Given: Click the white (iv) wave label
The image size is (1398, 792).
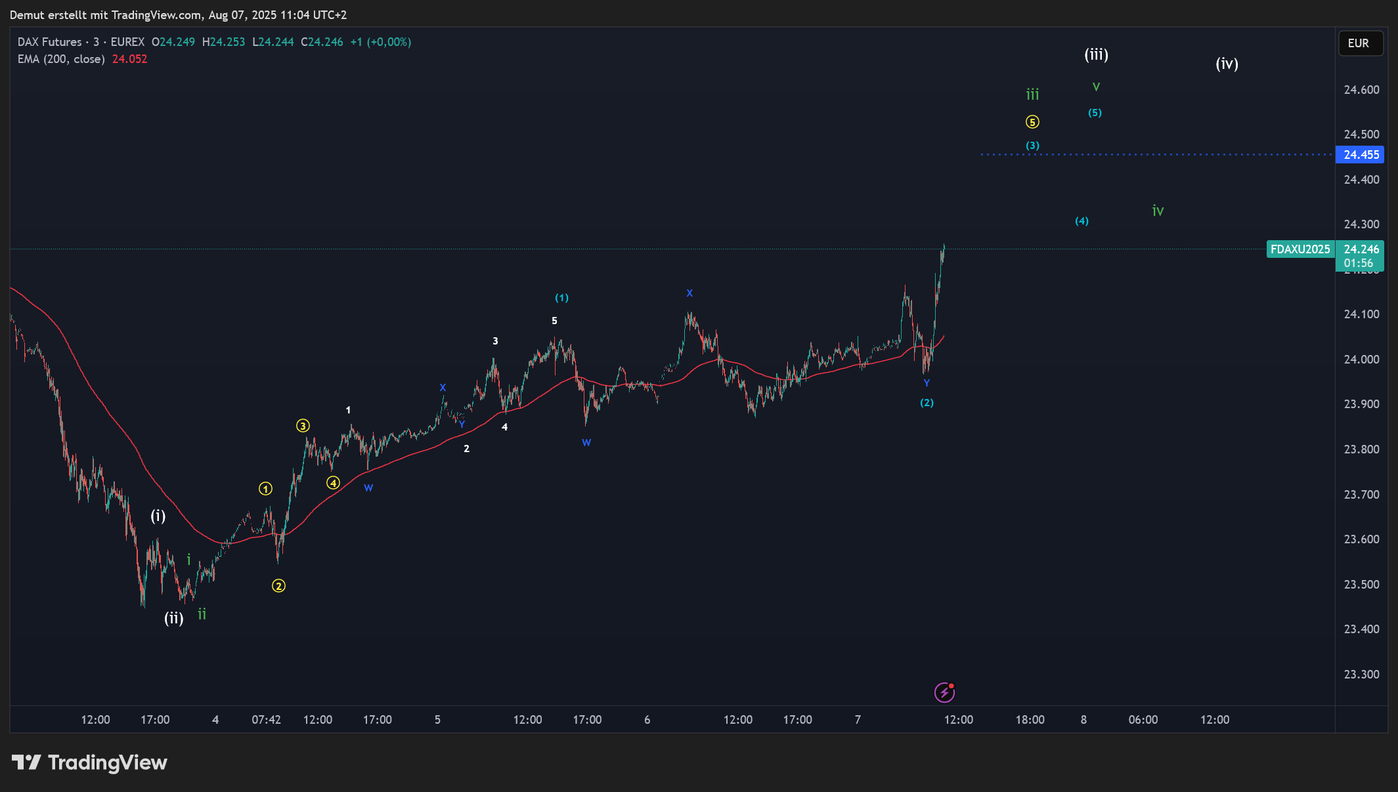Looking at the screenshot, I should (1227, 64).
